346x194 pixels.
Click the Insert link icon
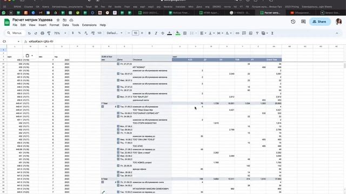[237, 33]
